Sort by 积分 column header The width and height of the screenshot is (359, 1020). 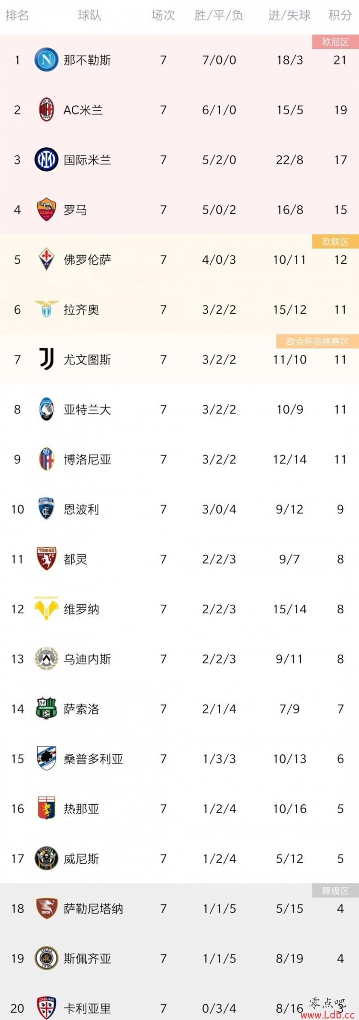coord(340,16)
